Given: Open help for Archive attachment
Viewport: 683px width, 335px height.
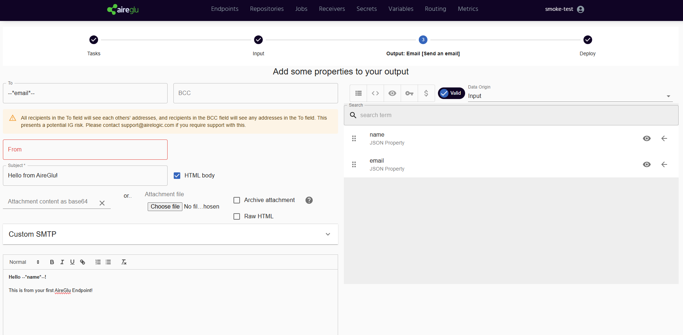Looking at the screenshot, I should 309,200.
